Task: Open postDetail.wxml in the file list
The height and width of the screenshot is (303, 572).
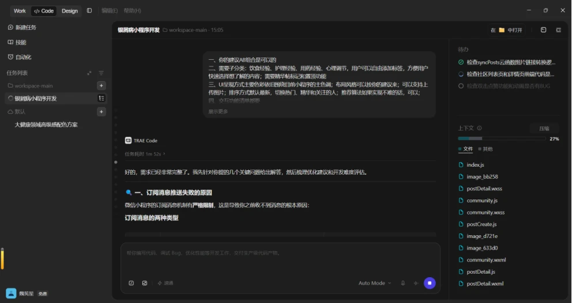Action: pyautogui.click(x=485, y=283)
